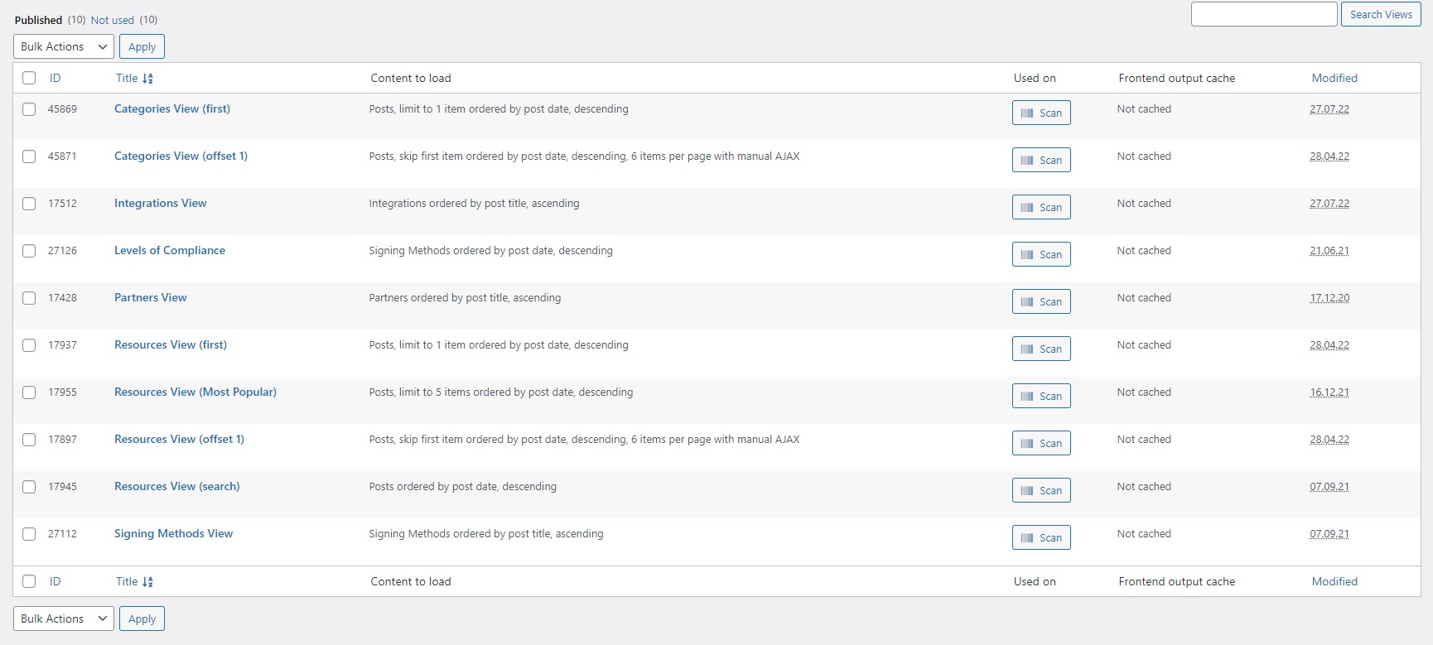Screen dimensions: 1433x645
Task: Select checkbox for view ID 45869
Action: click(29, 109)
